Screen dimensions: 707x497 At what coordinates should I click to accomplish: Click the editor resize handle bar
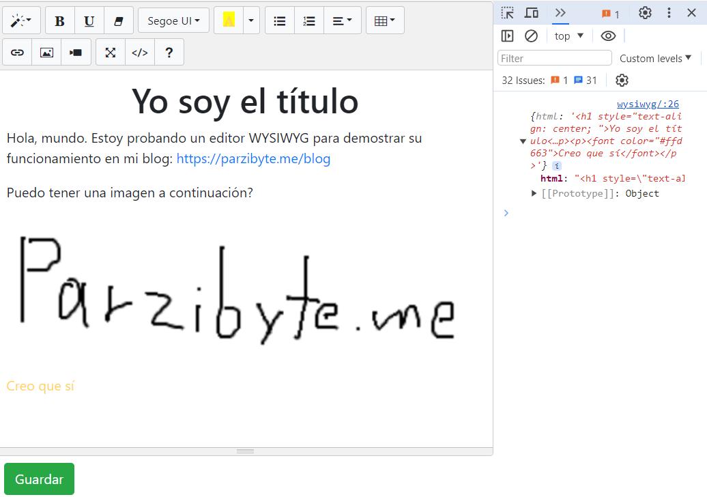click(246, 451)
